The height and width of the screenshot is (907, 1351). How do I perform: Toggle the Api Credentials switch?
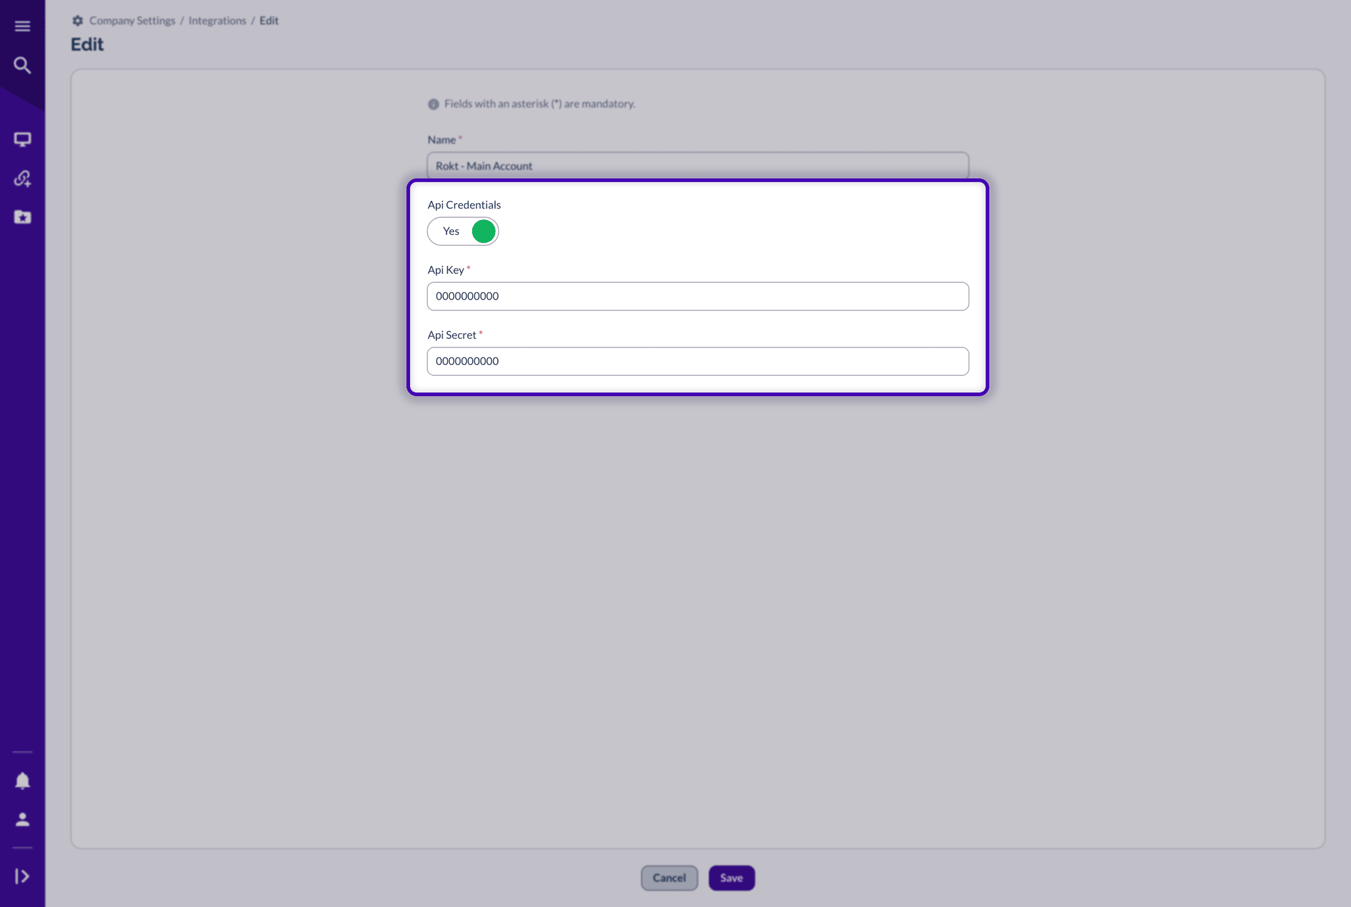point(463,231)
